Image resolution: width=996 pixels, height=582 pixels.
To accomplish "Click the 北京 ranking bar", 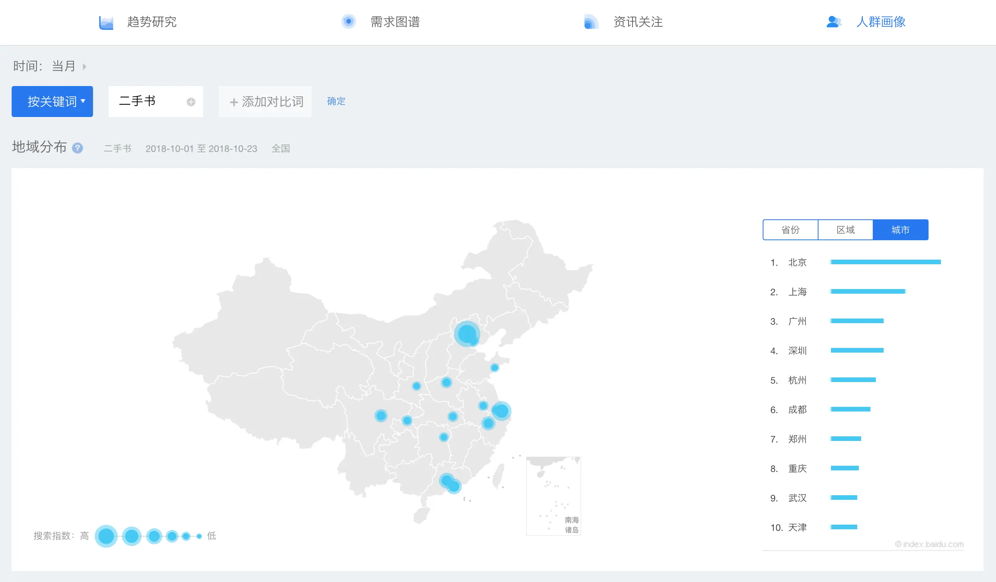I will point(885,262).
